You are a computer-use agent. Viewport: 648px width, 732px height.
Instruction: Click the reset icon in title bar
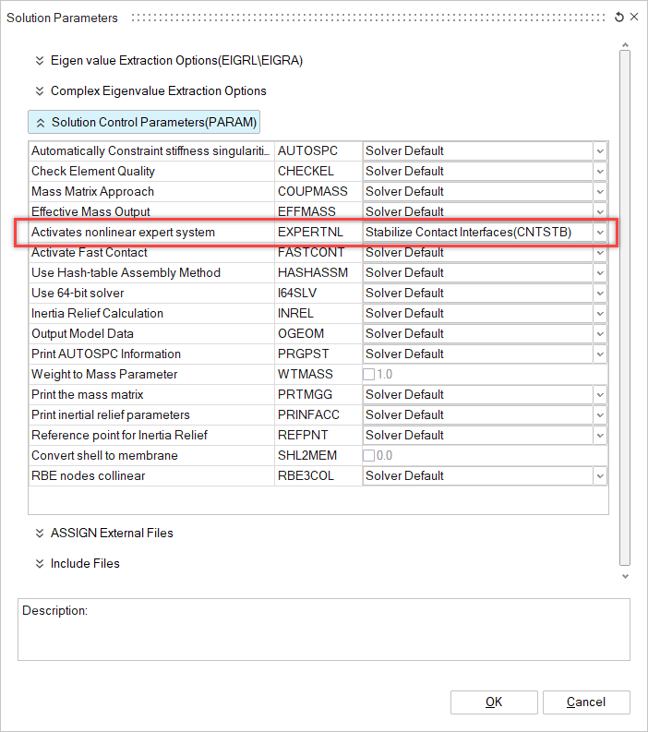[619, 18]
